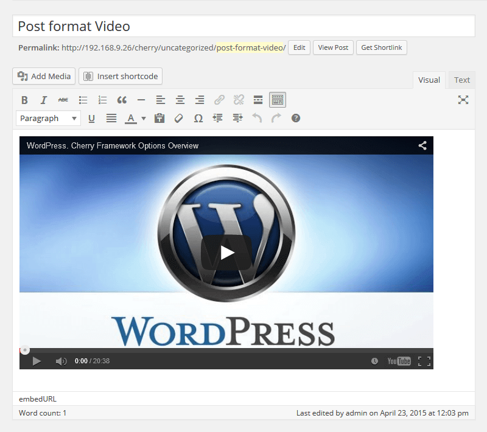Image resolution: width=487 pixels, height=432 pixels.
Task: Click the bulleted list icon
Action: pos(83,100)
